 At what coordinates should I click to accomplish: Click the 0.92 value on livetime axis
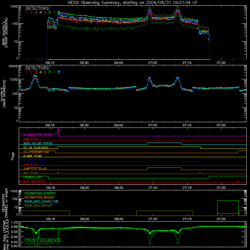pyautogui.click(x=15, y=242)
